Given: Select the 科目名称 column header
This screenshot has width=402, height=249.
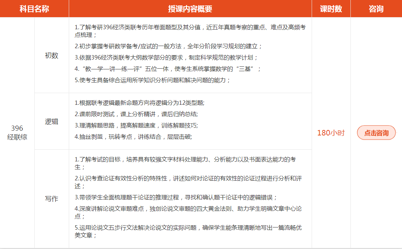Looking at the screenshot, I should 34,9.
